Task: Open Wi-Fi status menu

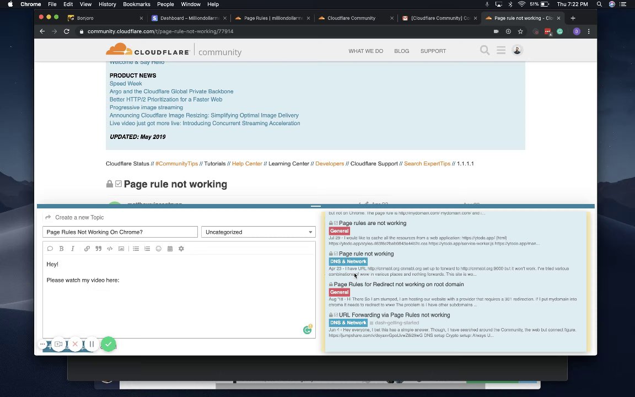Action: coord(521,4)
